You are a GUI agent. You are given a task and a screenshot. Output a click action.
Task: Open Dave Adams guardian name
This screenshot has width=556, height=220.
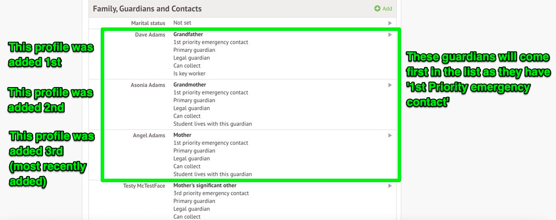click(150, 34)
